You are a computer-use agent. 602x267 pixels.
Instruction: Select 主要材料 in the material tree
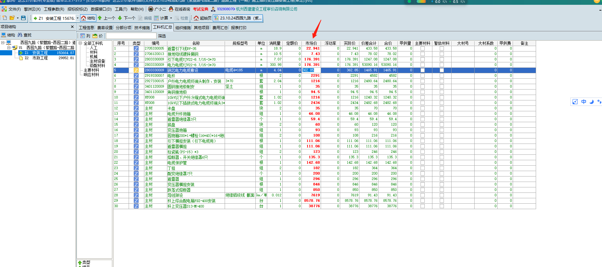(x=92, y=70)
